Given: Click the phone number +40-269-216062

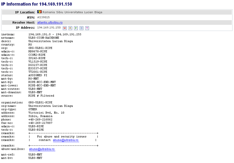Looking at the screenshot, I should pyautogui.click(x=40, y=119).
